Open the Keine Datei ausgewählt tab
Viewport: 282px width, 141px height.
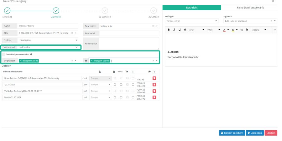tap(249, 8)
